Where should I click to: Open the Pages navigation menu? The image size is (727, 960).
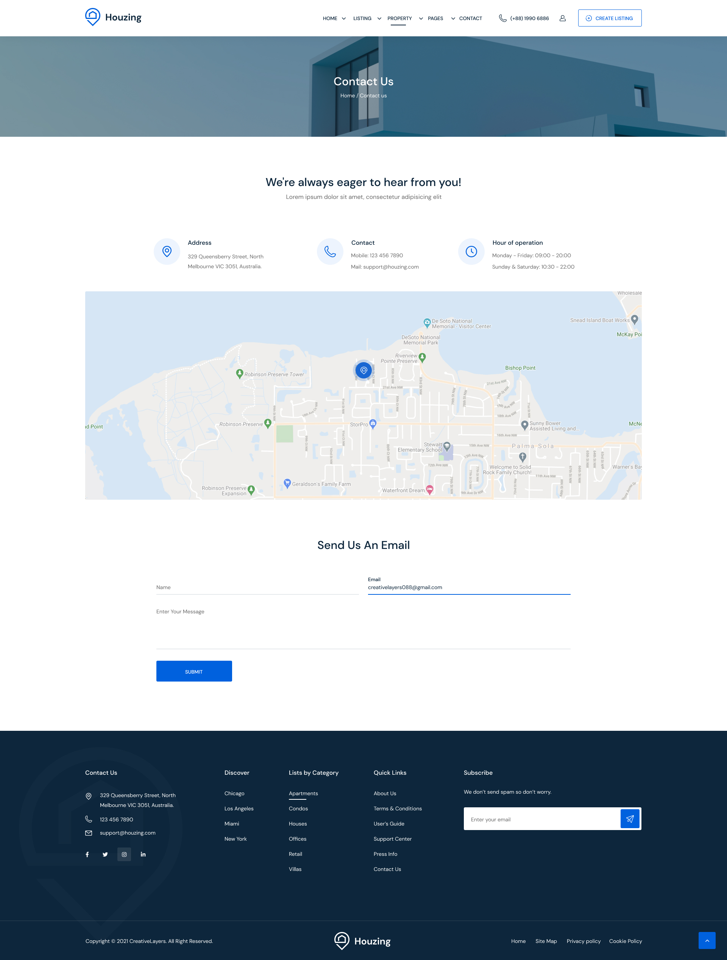[435, 19]
